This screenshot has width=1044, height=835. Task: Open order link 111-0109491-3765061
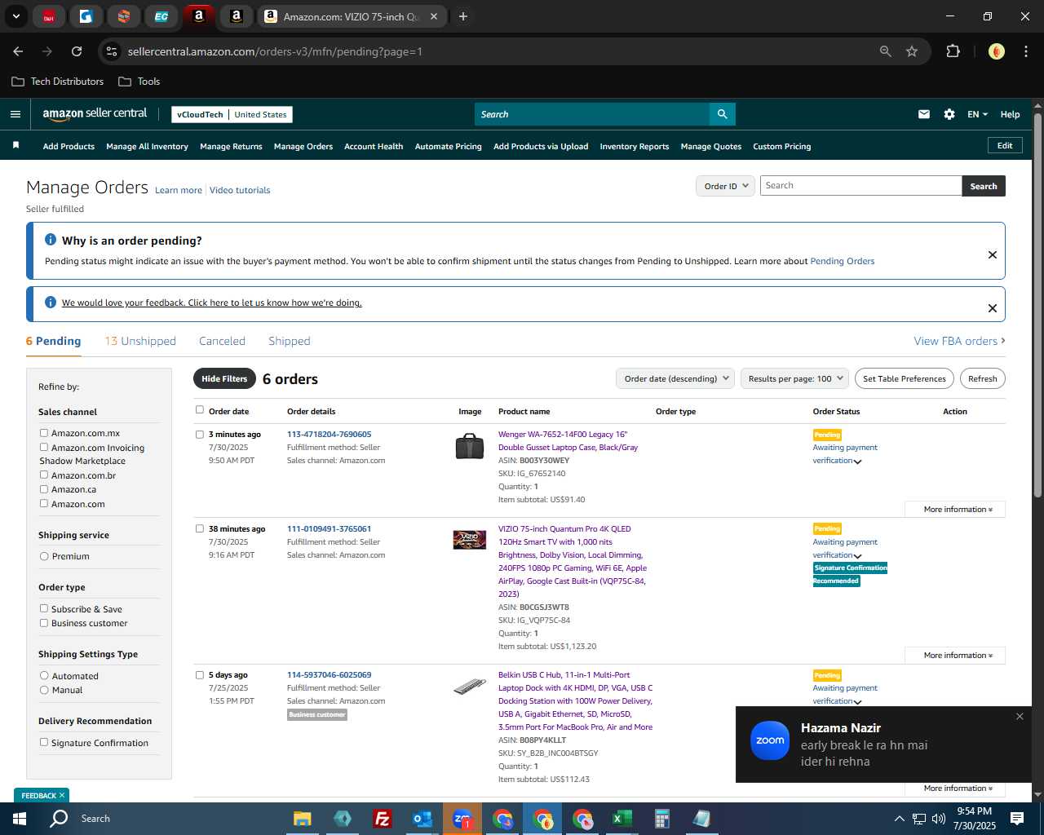click(x=329, y=528)
